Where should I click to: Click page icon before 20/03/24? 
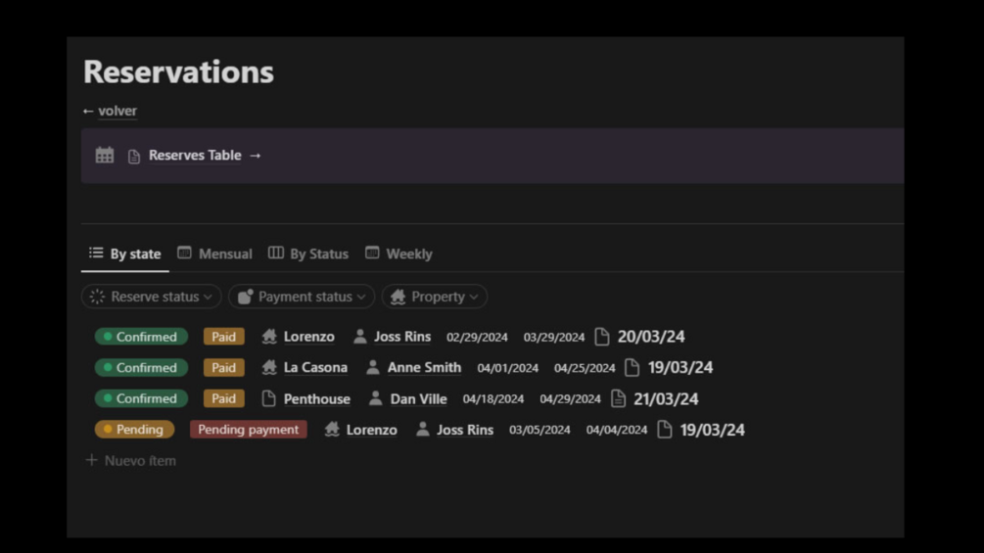click(x=602, y=337)
